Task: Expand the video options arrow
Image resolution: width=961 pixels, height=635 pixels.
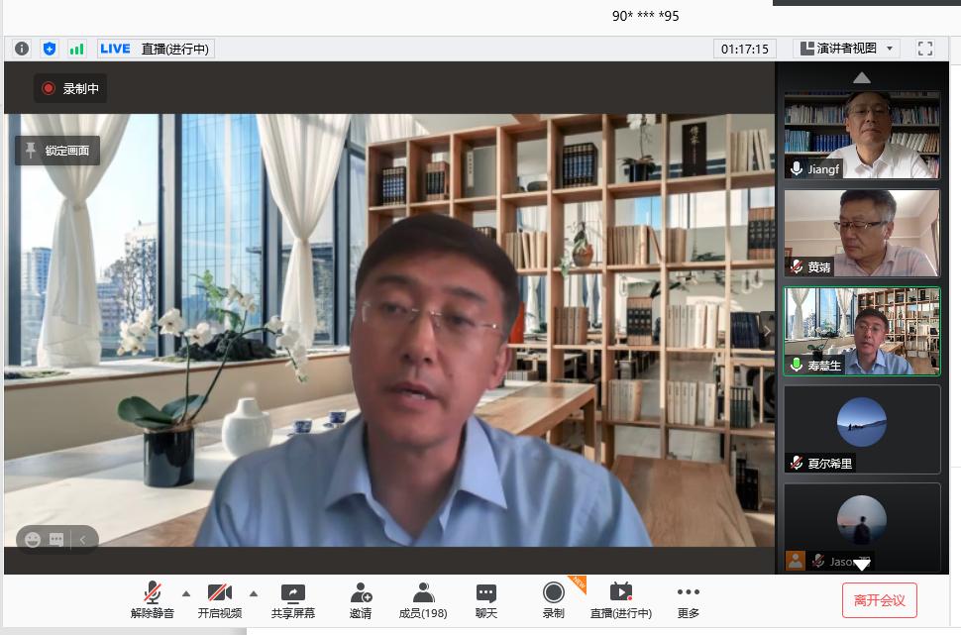Action: tap(253, 593)
